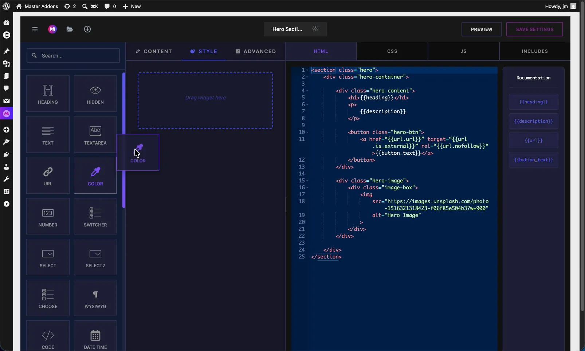Open the folder library icon
The width and height of the screenshot is (585, 351).
point(70,29)
